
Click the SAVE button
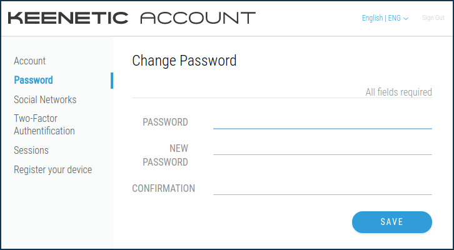(392, 222)
